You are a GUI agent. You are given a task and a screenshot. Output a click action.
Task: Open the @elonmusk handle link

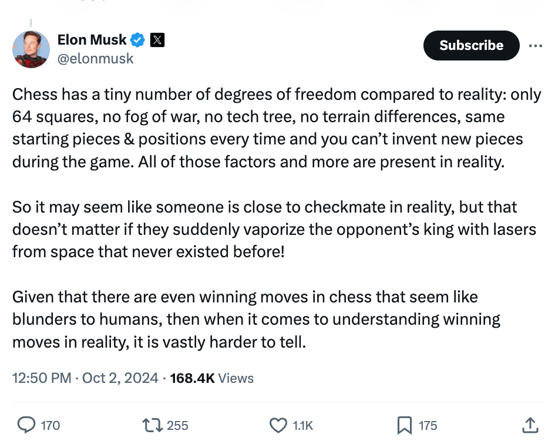[x=95, y=59]
